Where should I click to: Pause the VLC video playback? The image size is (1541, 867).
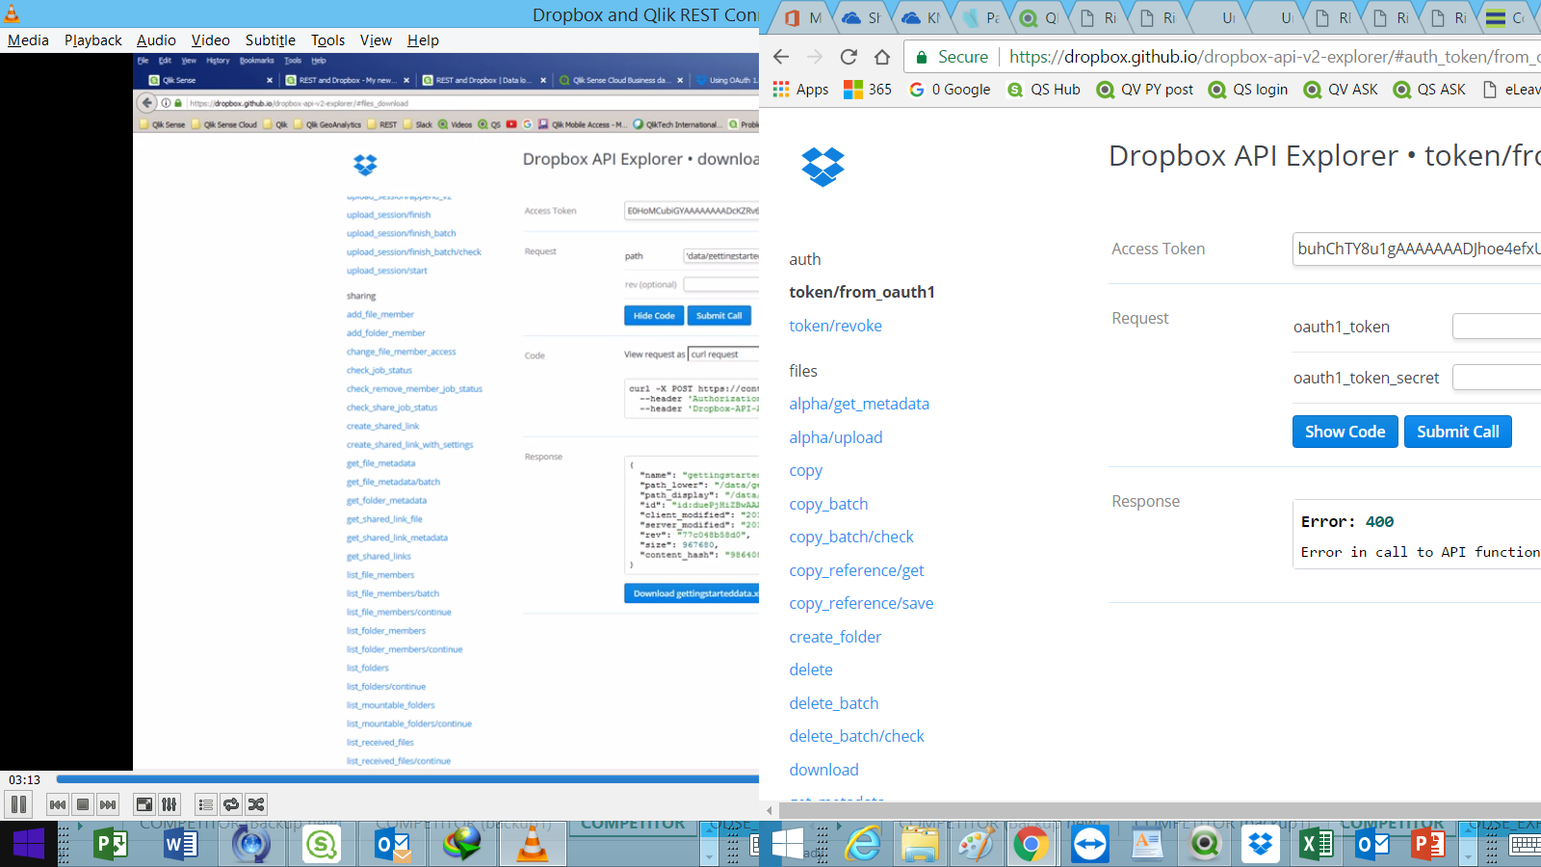click(x=18, y=804)
